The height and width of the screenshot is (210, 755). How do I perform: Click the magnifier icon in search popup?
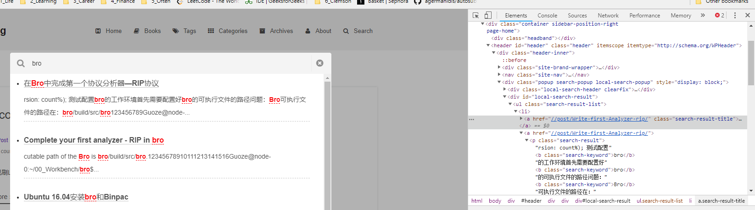click(21, 63)
